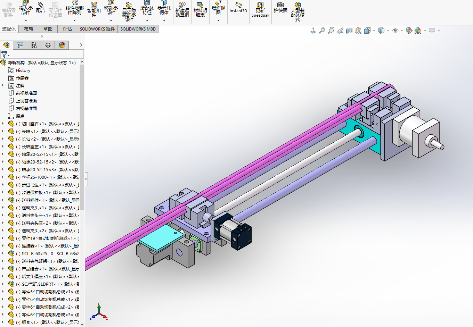This screenshot has width=473, height=327.
Task: Switch to the 评估 tab
Action: [67, 29]
